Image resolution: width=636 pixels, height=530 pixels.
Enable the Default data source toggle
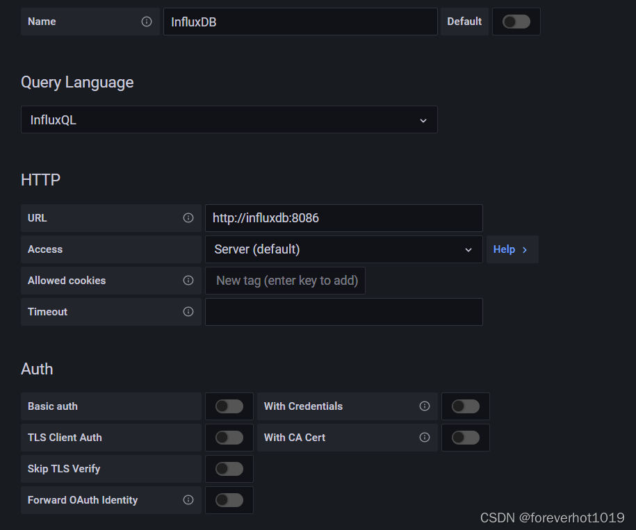pos(516,22)
